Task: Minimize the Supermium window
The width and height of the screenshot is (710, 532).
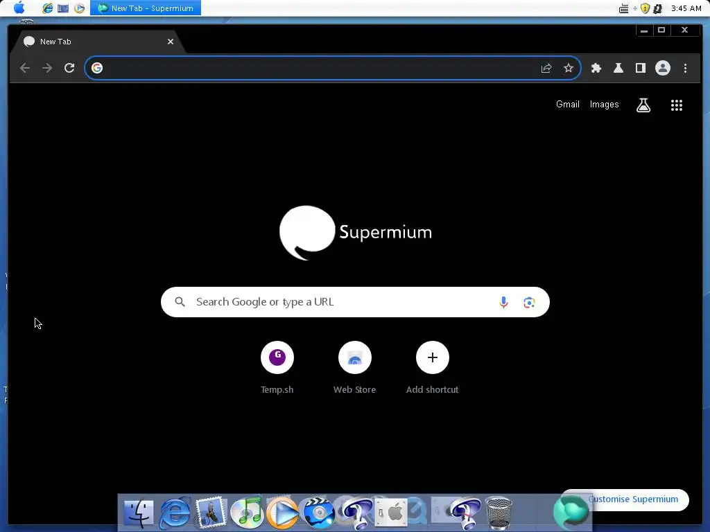Action: (644, 30)
